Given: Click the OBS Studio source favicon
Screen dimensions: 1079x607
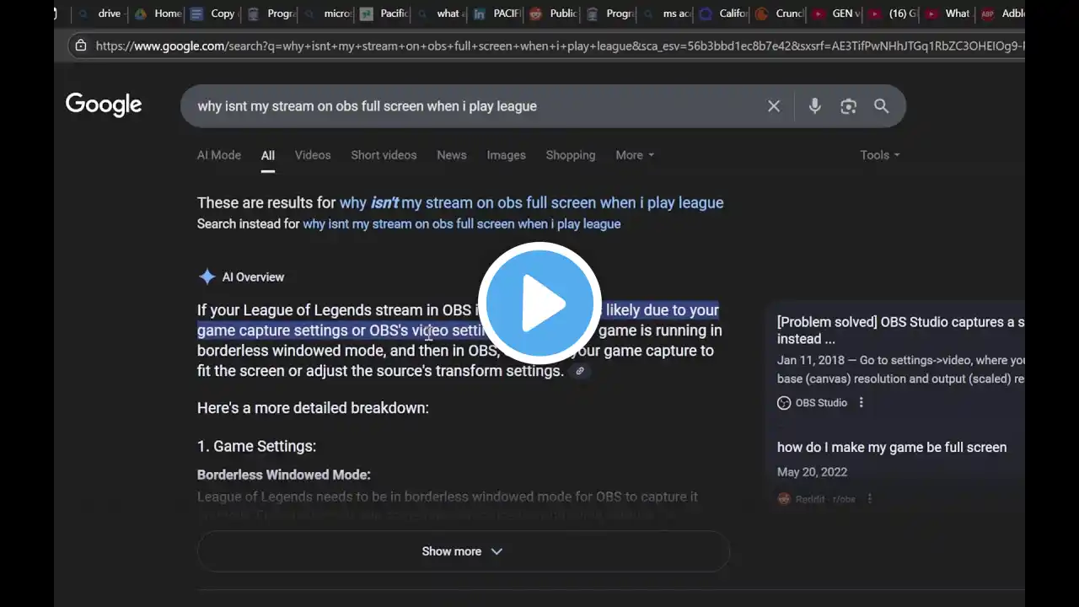Looking at the screenshot, I should pyautogui.click(x=784, y=403).
